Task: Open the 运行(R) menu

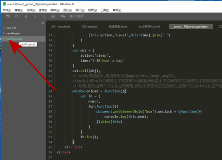Action: click(x=67, y=10)
